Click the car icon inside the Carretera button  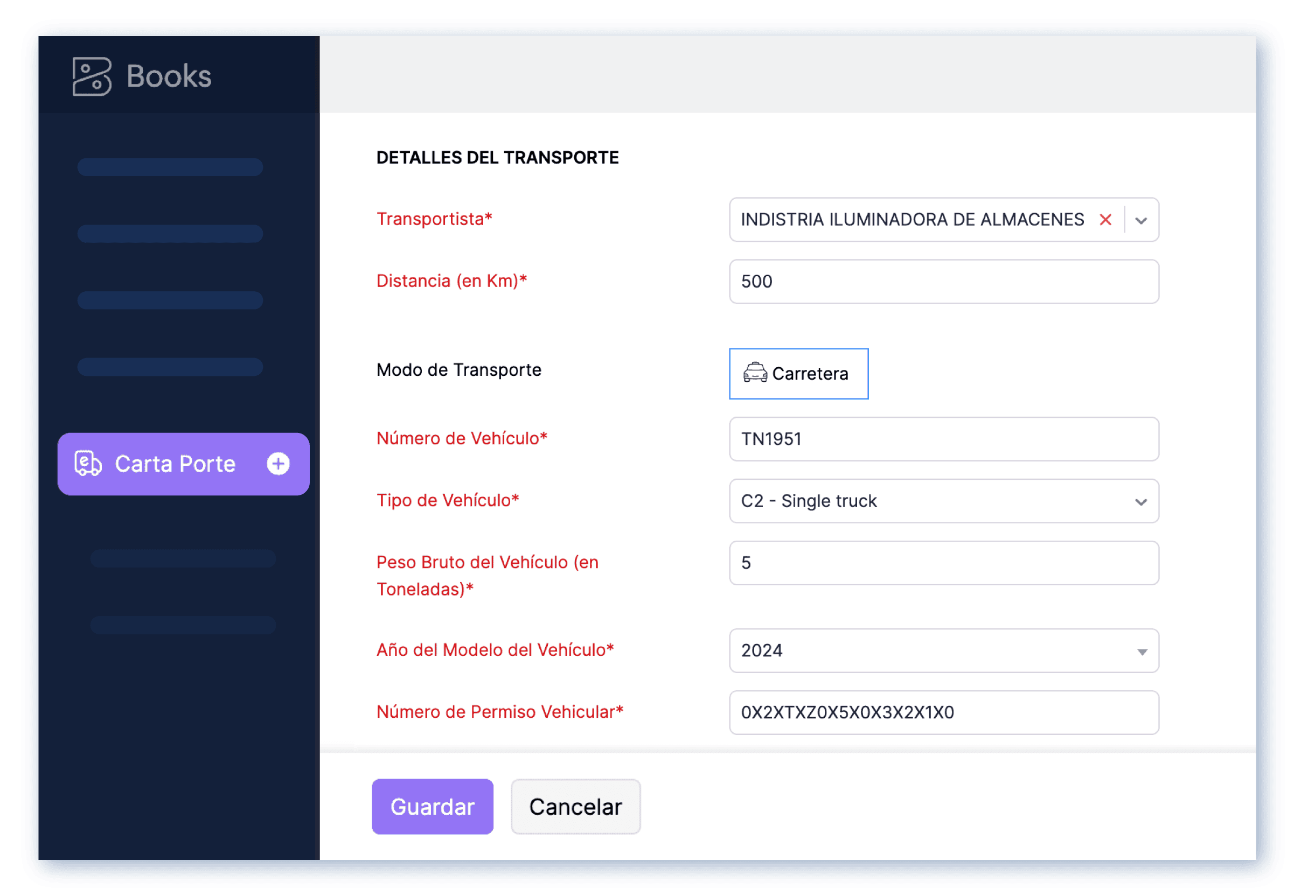pos(755,373)
